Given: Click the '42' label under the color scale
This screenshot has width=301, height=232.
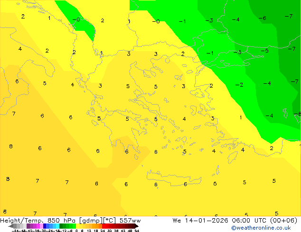Looking at the screenshot, I should click(x=123, y=231).
